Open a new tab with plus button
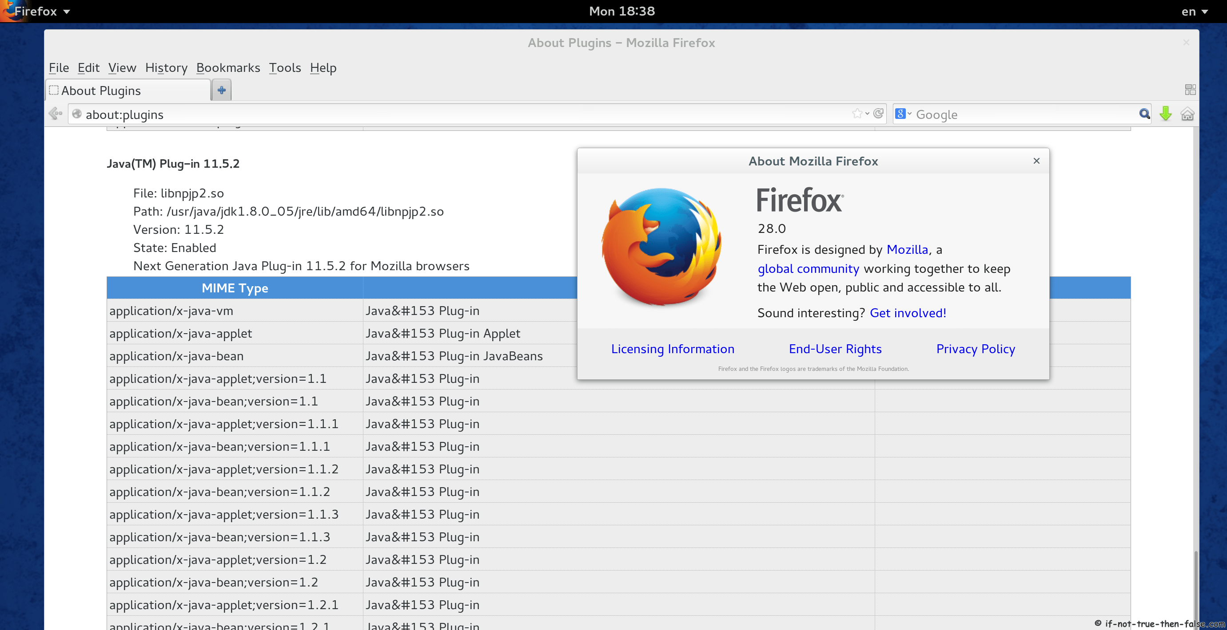This screenshot has width=1227, height=630. click(222, 90)
